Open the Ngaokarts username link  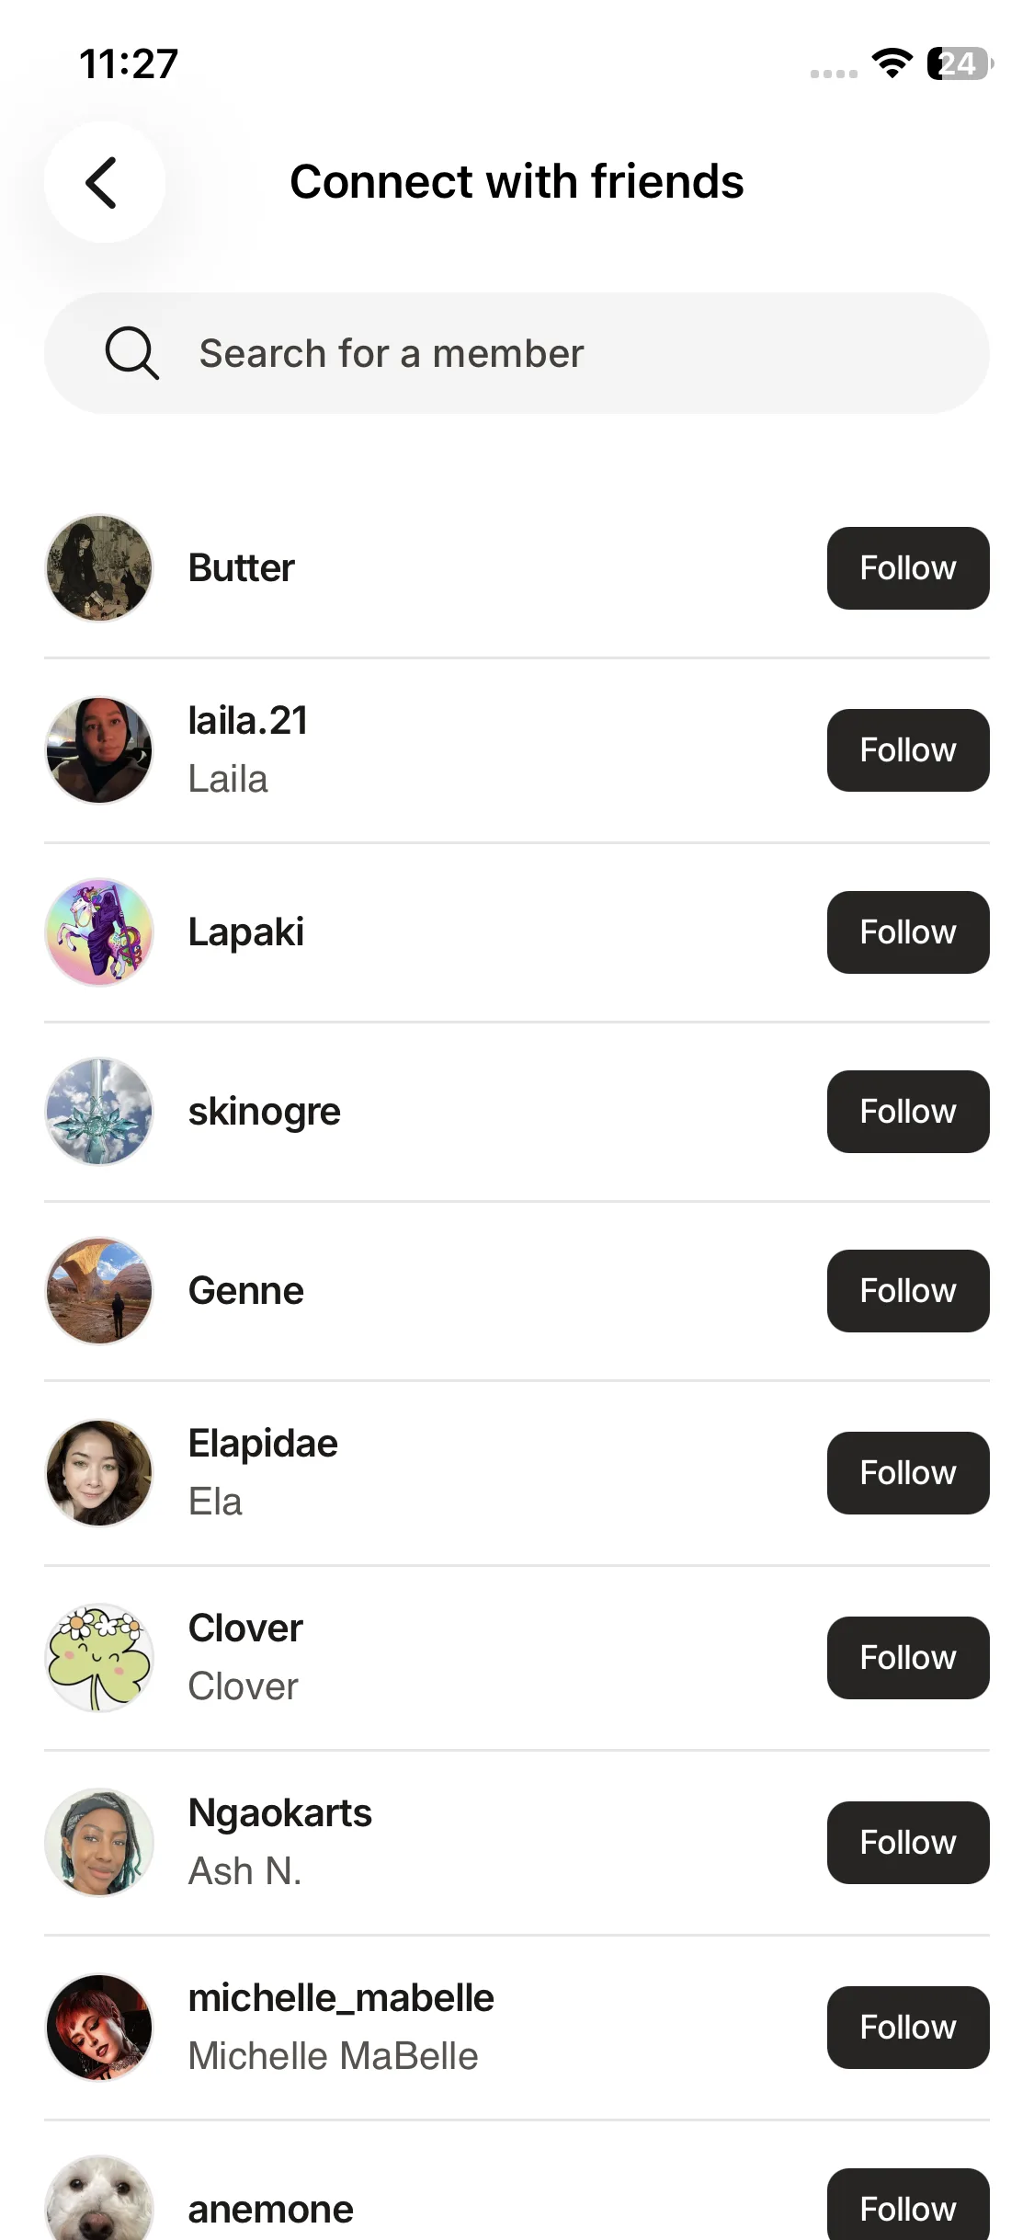pos(280,1813)
